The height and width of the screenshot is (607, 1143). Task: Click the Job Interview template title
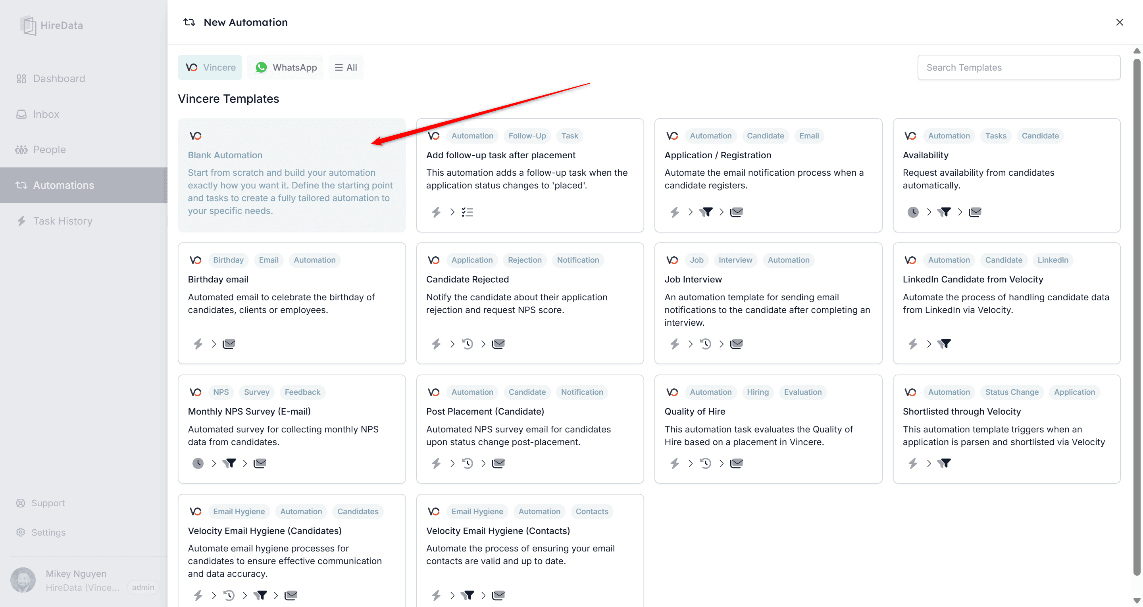click(x=693, y=280)
